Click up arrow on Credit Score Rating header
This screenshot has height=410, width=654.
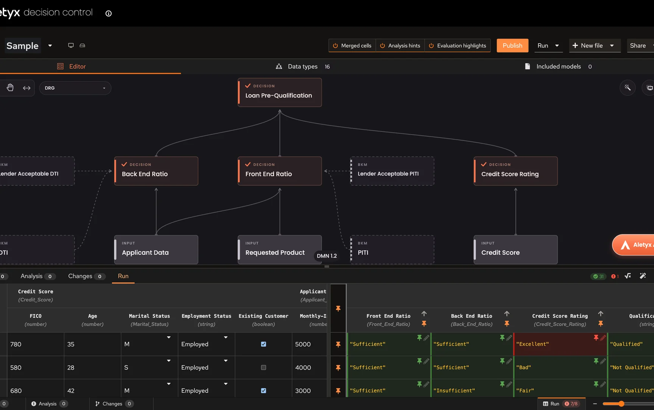(x=601, y=314)
